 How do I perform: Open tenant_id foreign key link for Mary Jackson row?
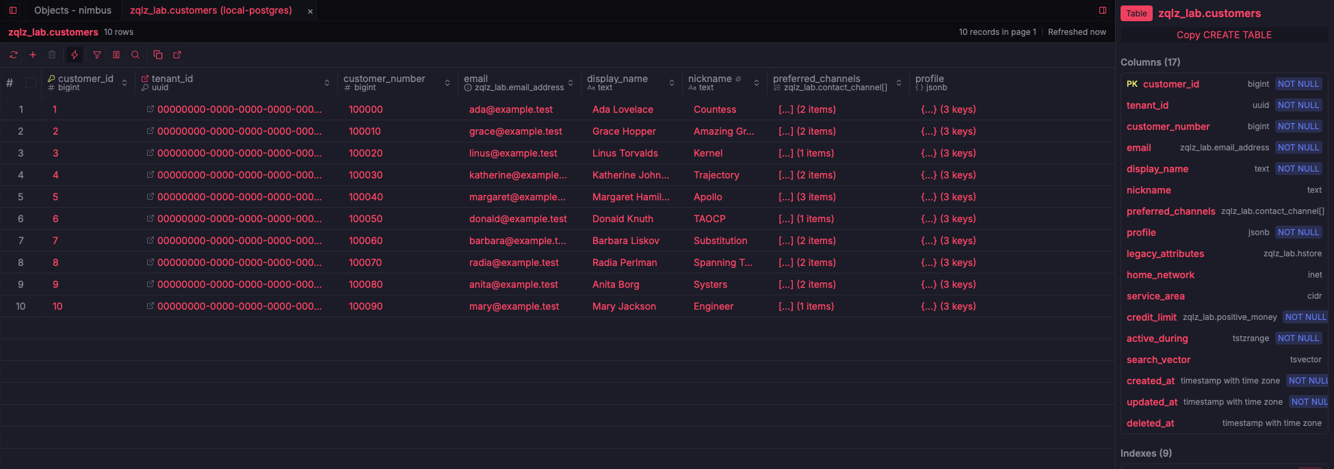click(151, 306)
